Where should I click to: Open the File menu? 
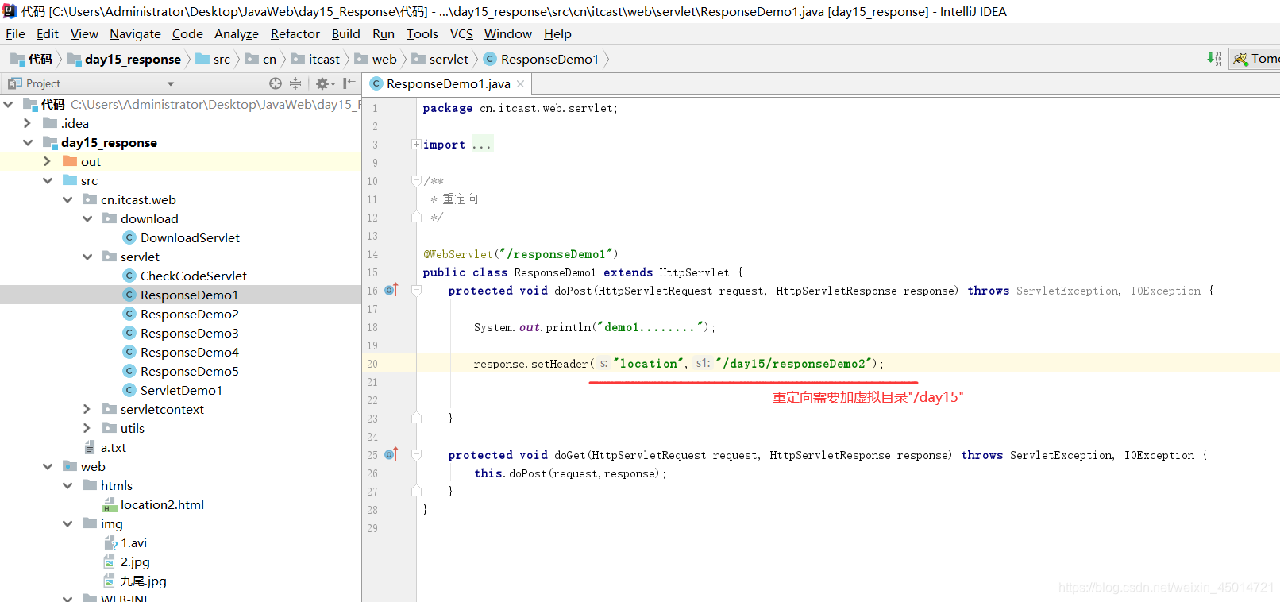15,33
